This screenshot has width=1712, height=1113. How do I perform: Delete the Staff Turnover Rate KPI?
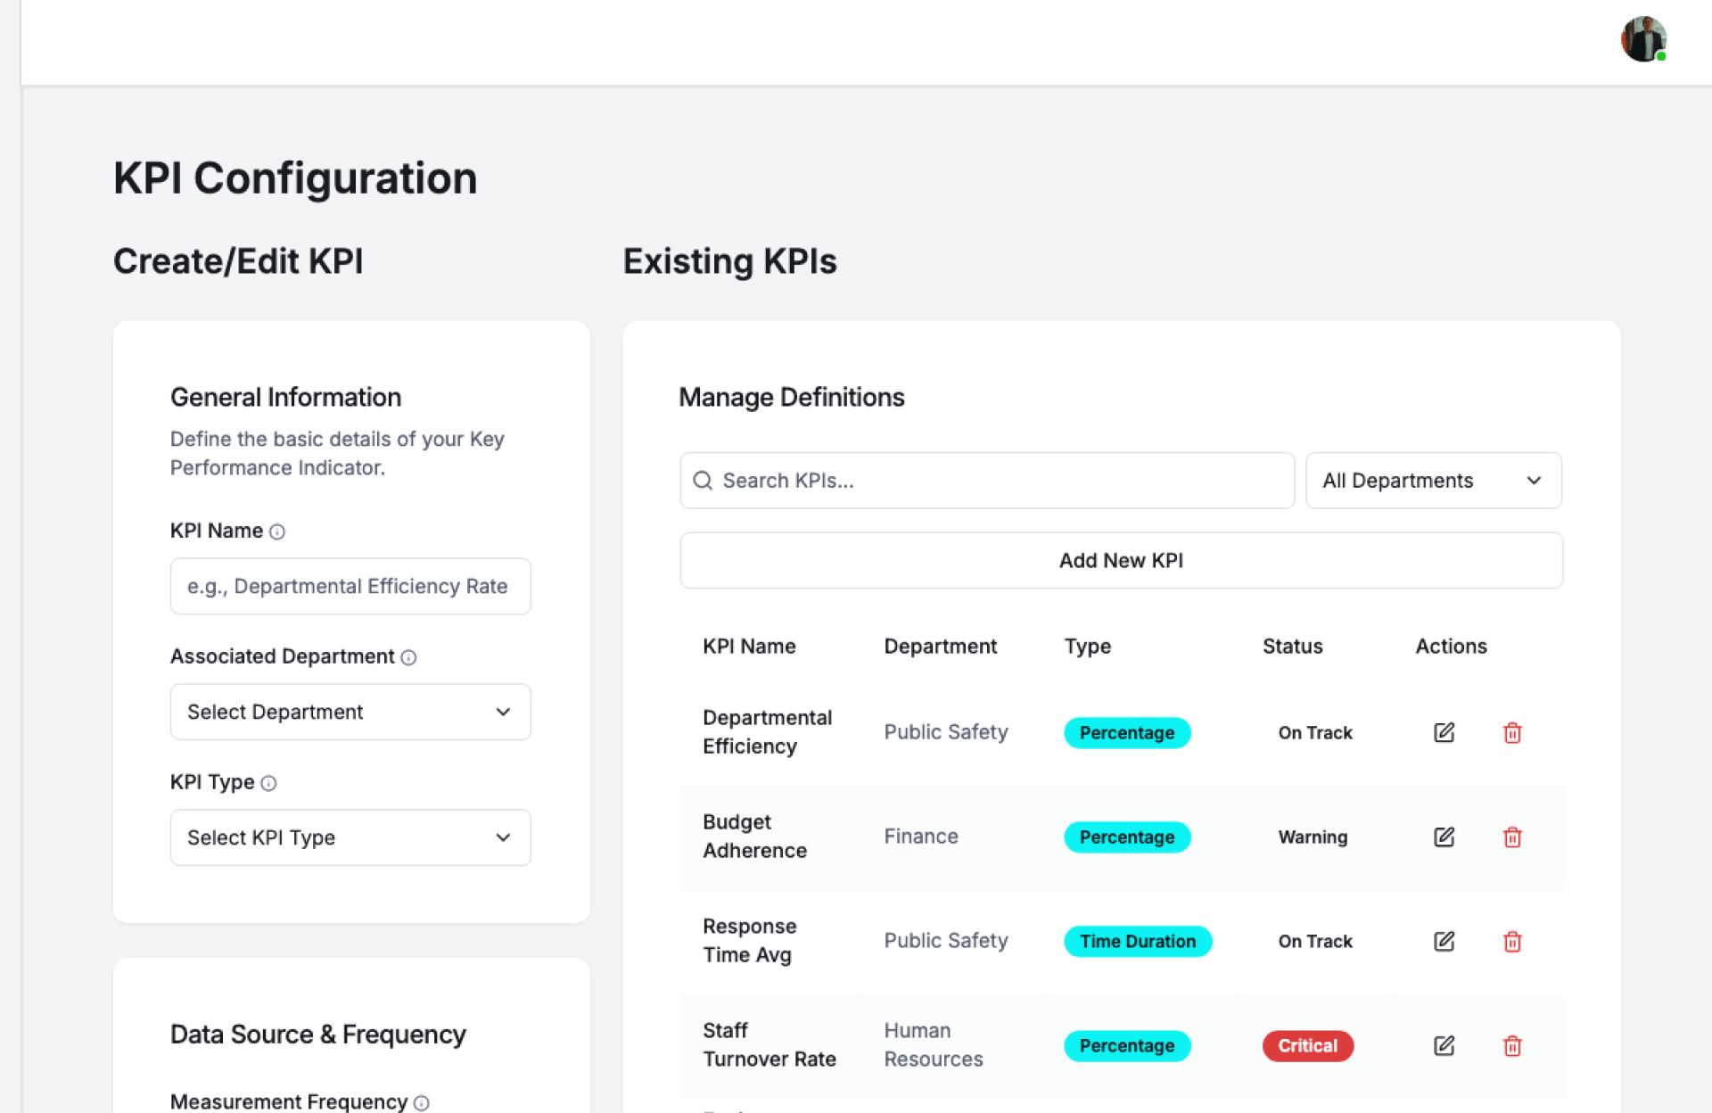pyautogui.click(x=1512, y=1045)
